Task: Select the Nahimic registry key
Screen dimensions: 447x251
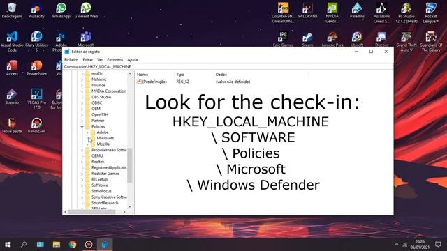Action: click(98, 79)
